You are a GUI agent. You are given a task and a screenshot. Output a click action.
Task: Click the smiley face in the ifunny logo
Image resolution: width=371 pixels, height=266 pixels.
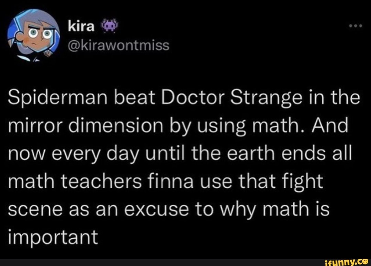coord(365,262)
